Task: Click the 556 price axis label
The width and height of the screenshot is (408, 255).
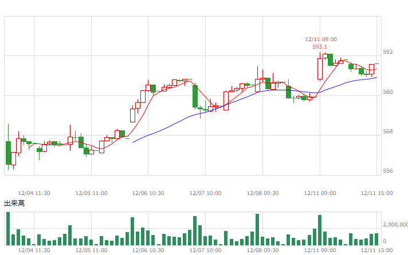Action: click(388, 171)
